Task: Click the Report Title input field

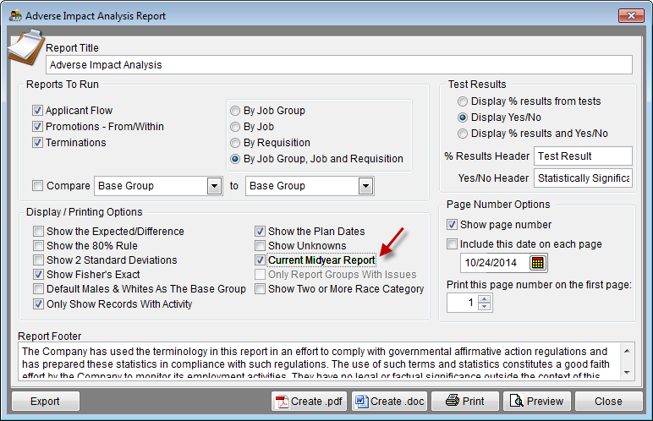Action: [339, 65]
